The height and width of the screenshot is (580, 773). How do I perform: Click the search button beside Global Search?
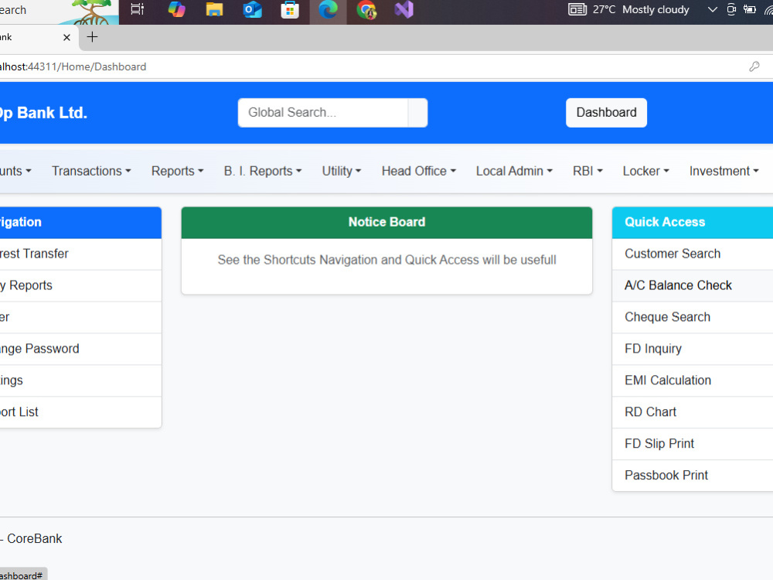point(417,112)
